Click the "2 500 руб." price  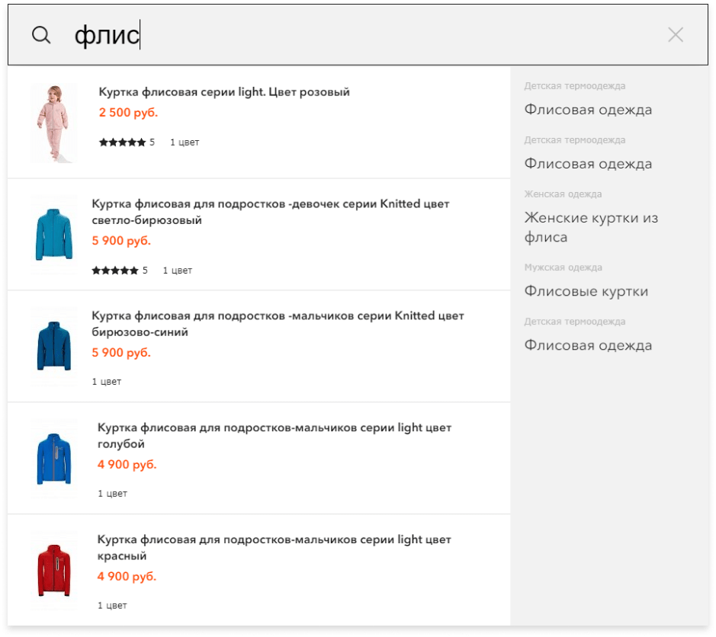(x=128, y=113)
